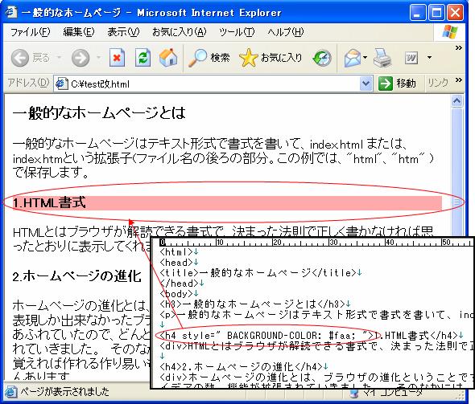This screenshot has width=475, height=404.
Task: Click the status bar page icon
Action: tap(11, 392)
